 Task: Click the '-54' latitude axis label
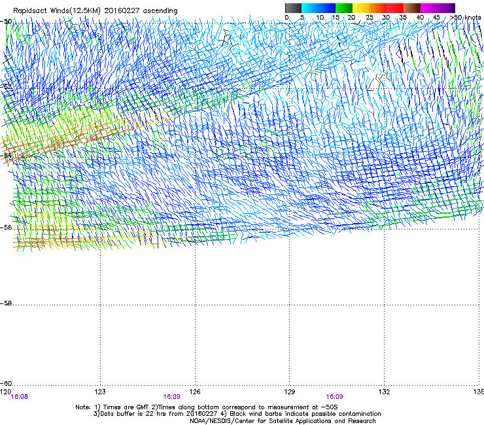6,155
